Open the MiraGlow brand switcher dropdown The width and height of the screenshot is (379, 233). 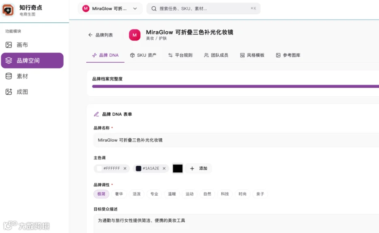pyautogui.click(x=110, y=8)
